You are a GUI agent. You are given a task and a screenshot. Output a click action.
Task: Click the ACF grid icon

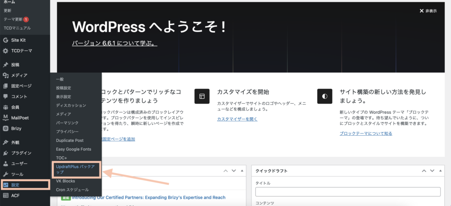pyautogui.click(x=5, y=195)
